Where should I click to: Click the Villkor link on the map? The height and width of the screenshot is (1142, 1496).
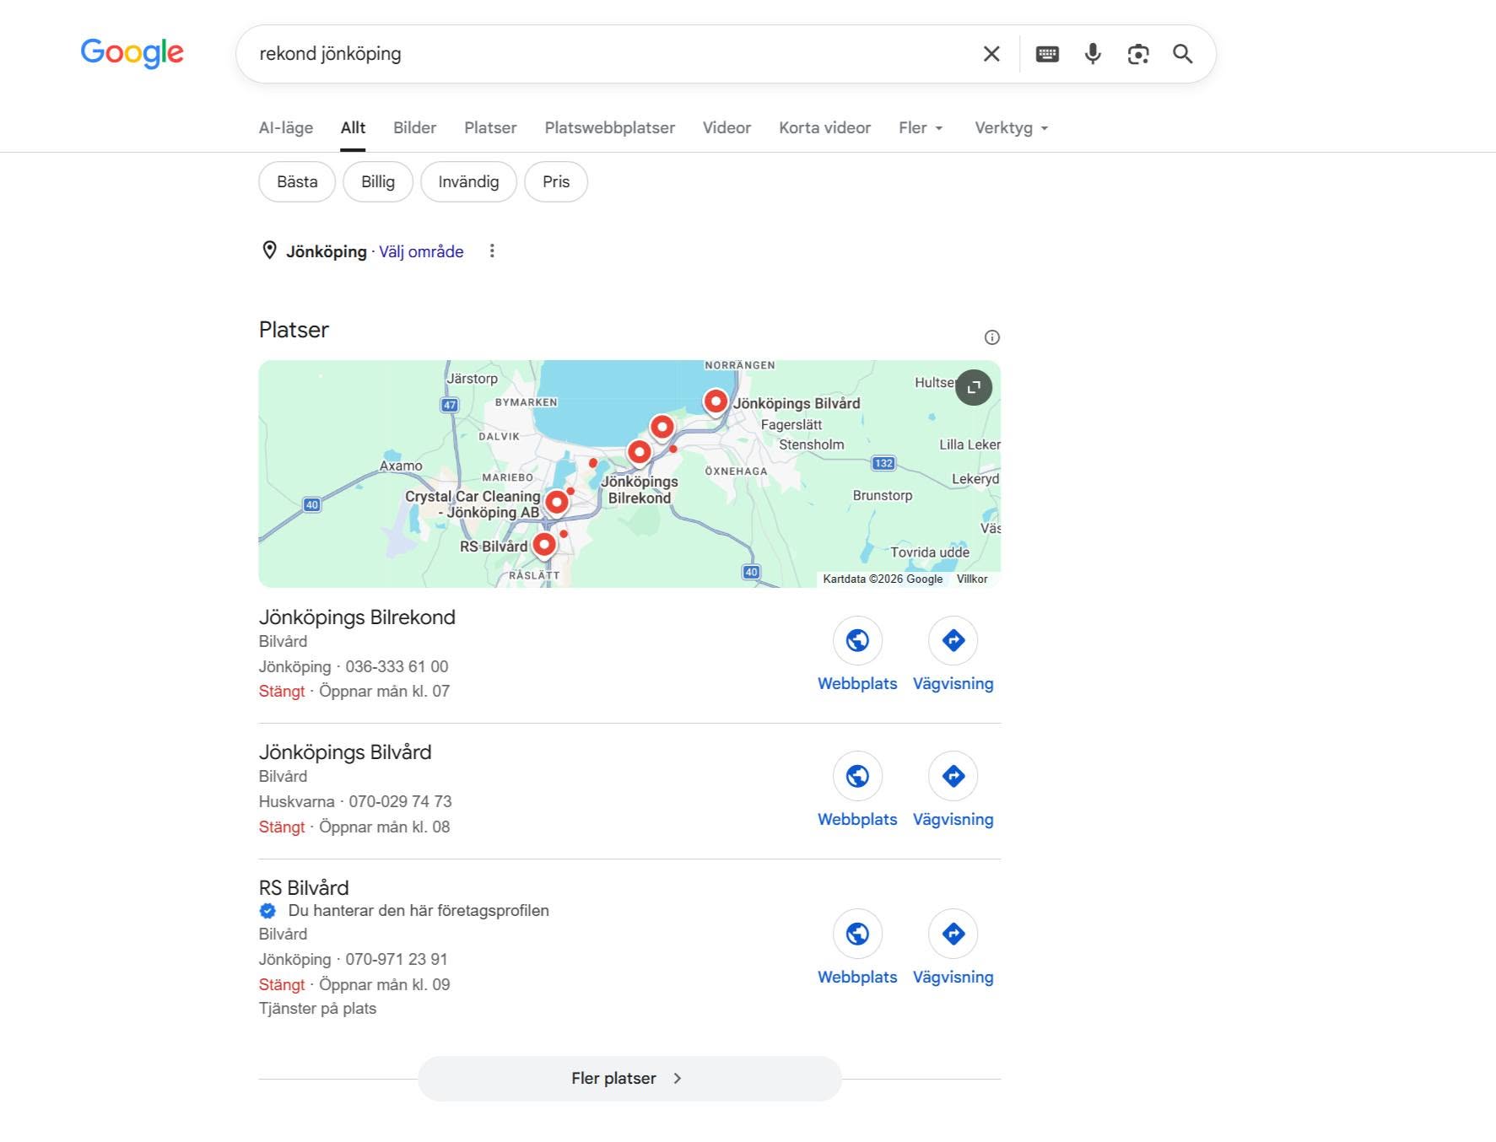click(972, 579)
